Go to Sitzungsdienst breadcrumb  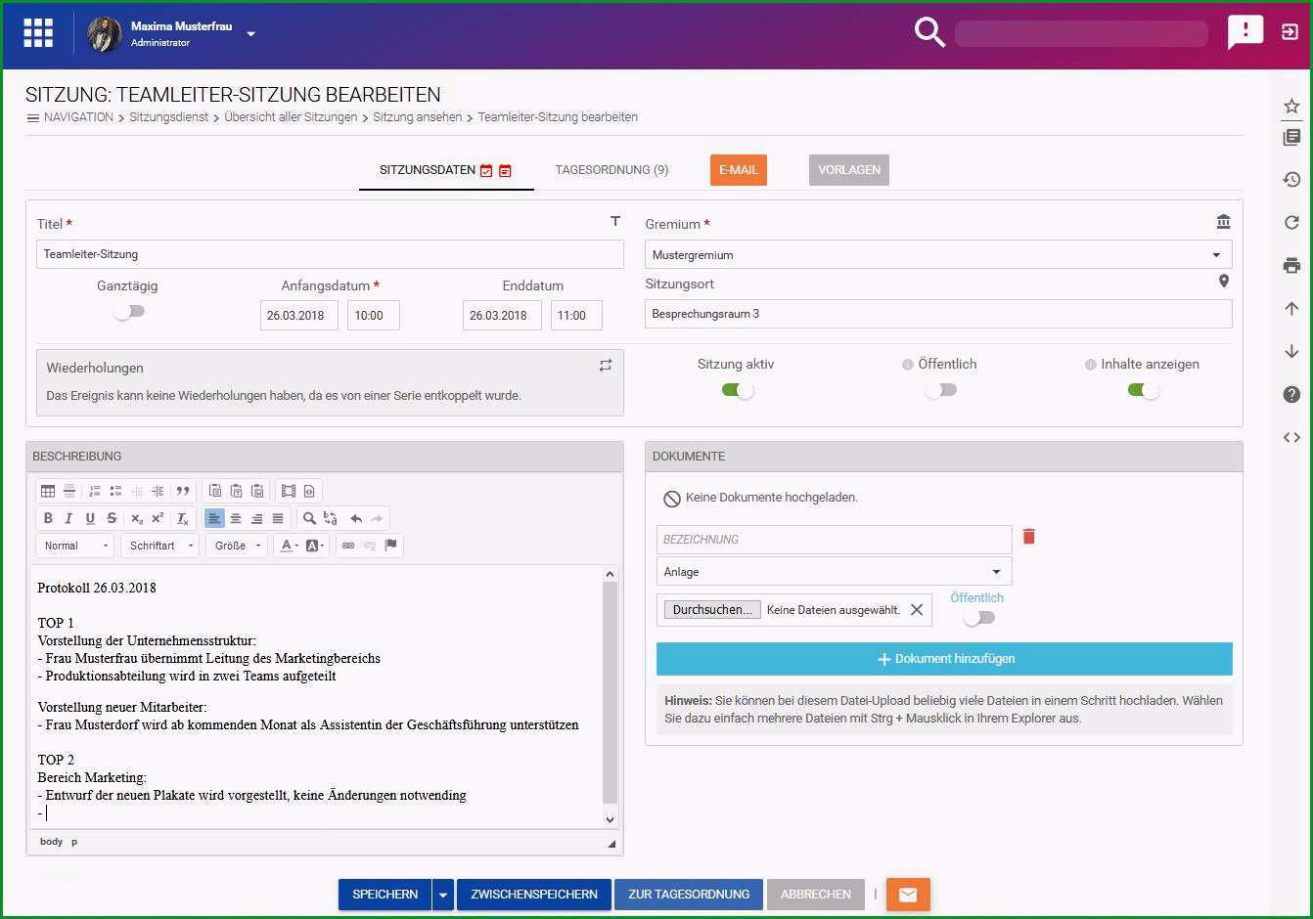pos(169,117)
